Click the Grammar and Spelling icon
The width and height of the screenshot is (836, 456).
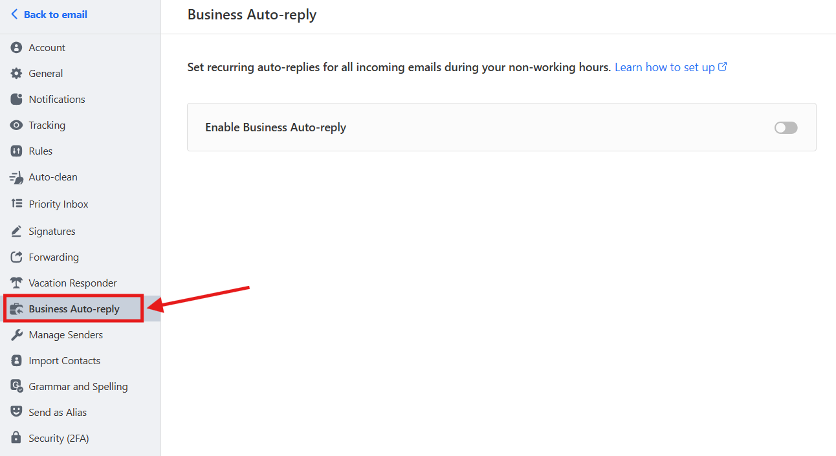(17, 386)
